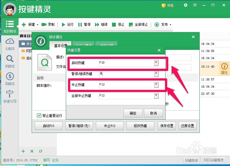Click the 保存设置 button
Screen dimensions: 230x166
pos(167,126)
